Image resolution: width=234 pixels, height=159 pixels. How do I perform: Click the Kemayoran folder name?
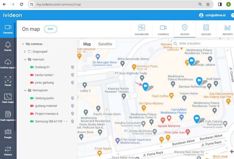(40, 90)
